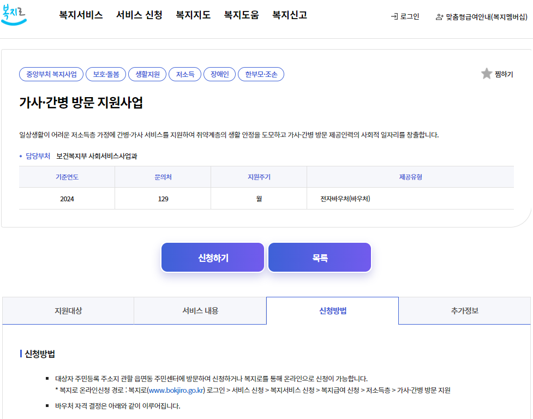Viewport: 533px width, 419px height.
Task: Toggle the 찜하기 favorite star
Action: 486,74
